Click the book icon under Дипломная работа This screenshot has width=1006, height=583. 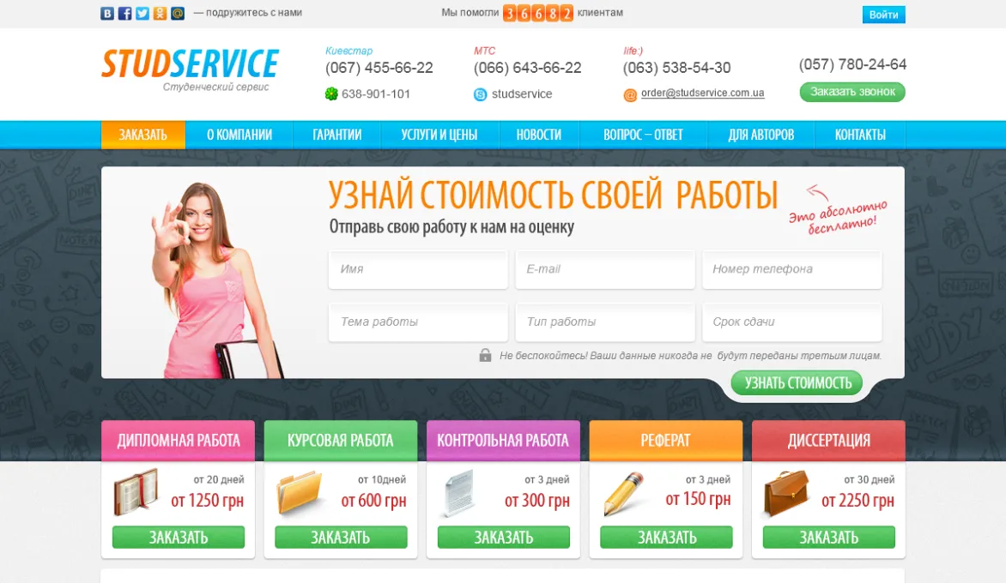click(136, 492)
